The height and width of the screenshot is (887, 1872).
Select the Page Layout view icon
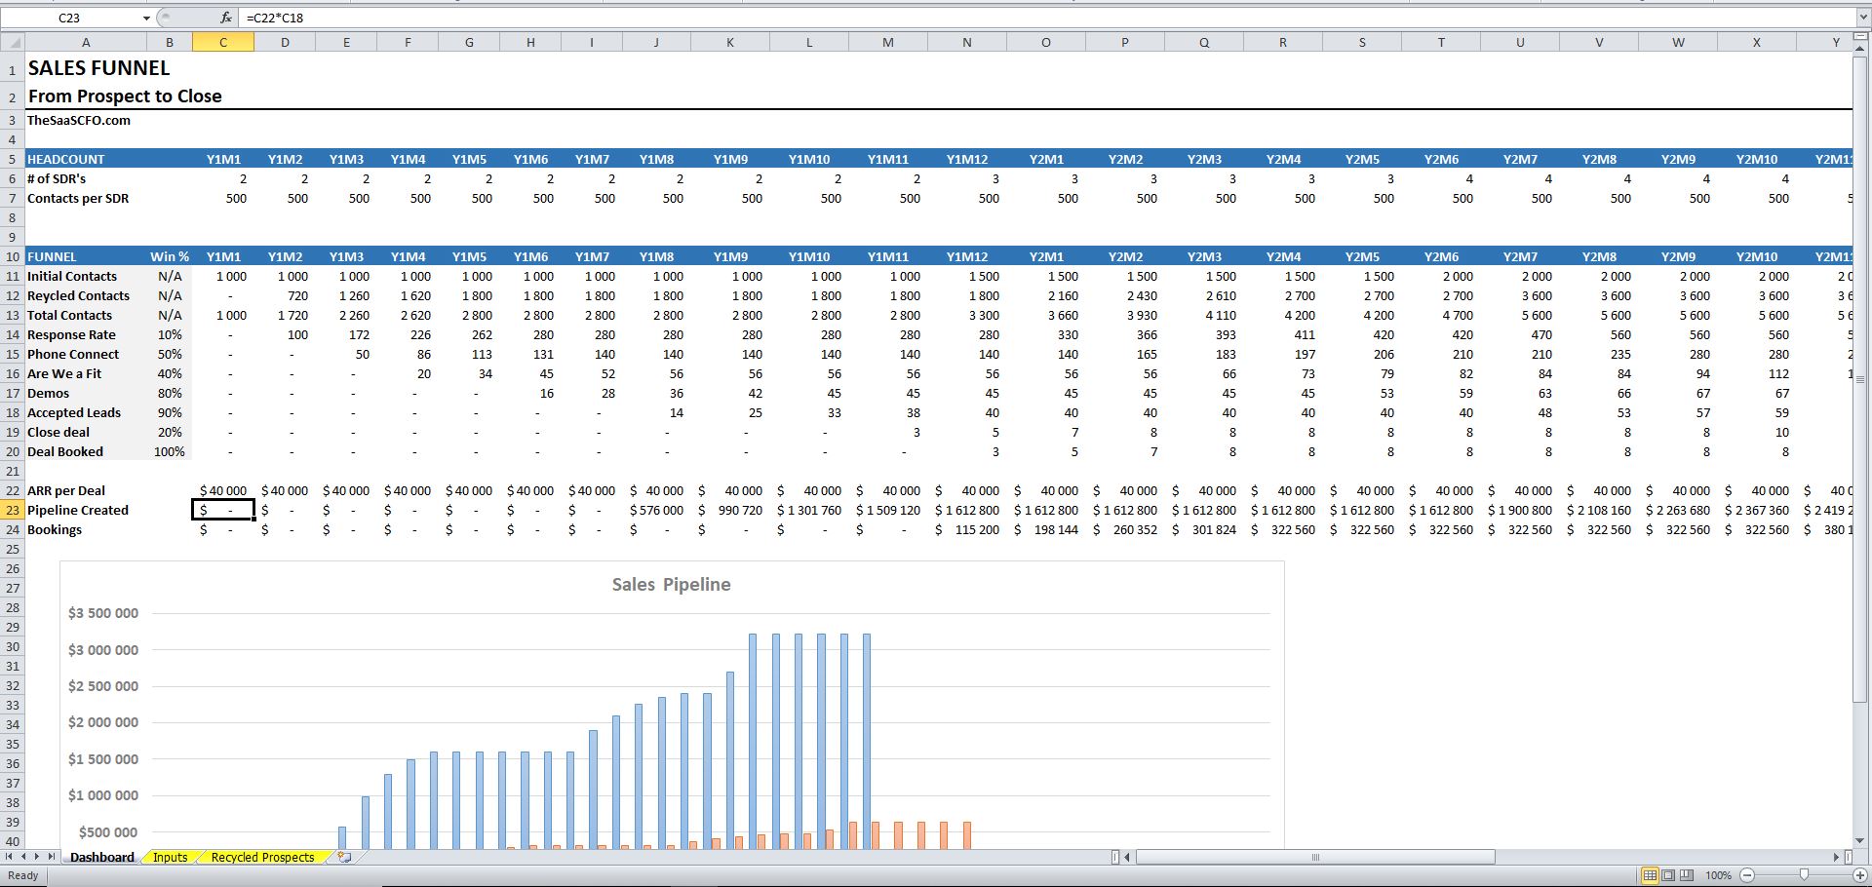[x=1667, y=875]
